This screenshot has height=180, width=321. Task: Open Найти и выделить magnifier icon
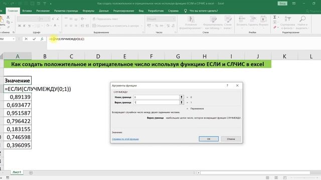coord(302,19)
